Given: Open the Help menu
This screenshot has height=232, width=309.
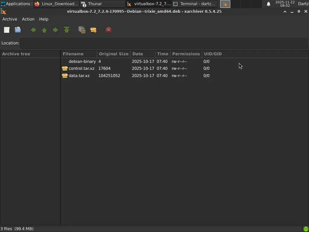Looking at the screenshot, I should click(x=44, y=19).
